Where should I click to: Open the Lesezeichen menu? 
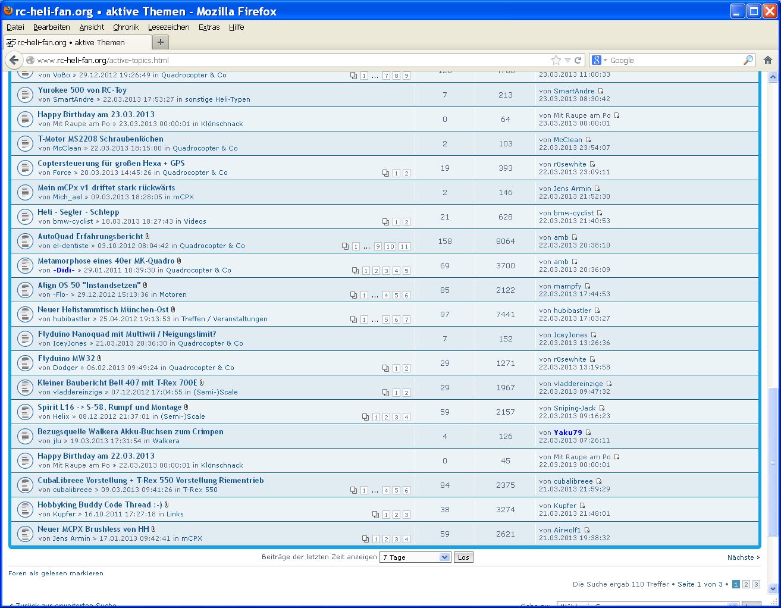click(x=168, y=27)
